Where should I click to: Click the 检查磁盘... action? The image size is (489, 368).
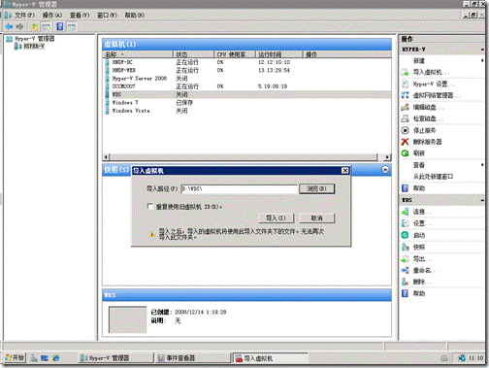[428, 118]
